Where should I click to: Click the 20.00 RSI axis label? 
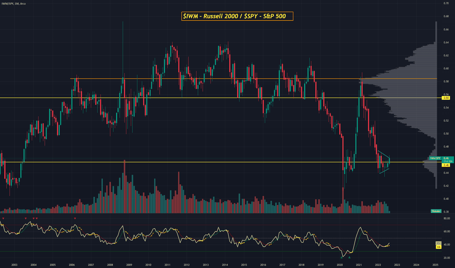(447, 258)
